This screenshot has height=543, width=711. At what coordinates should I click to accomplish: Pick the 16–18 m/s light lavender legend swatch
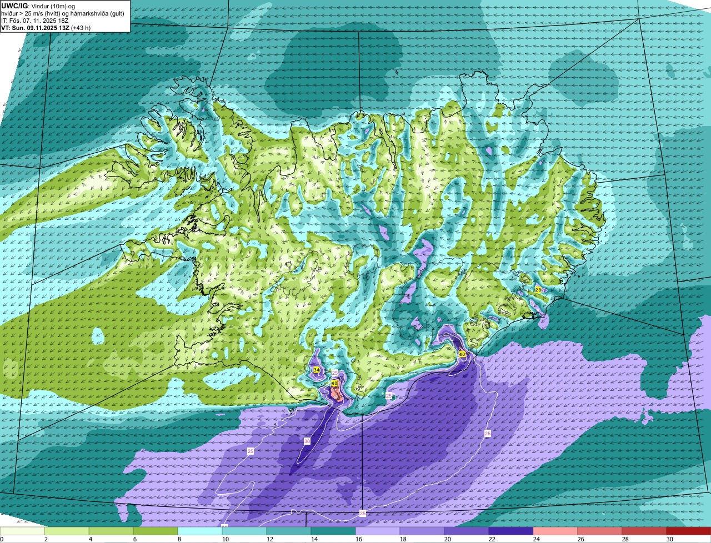(378, 531)
